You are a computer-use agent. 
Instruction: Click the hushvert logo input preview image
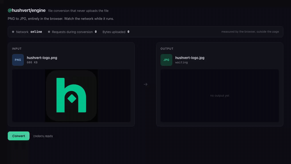click(72, 96)
